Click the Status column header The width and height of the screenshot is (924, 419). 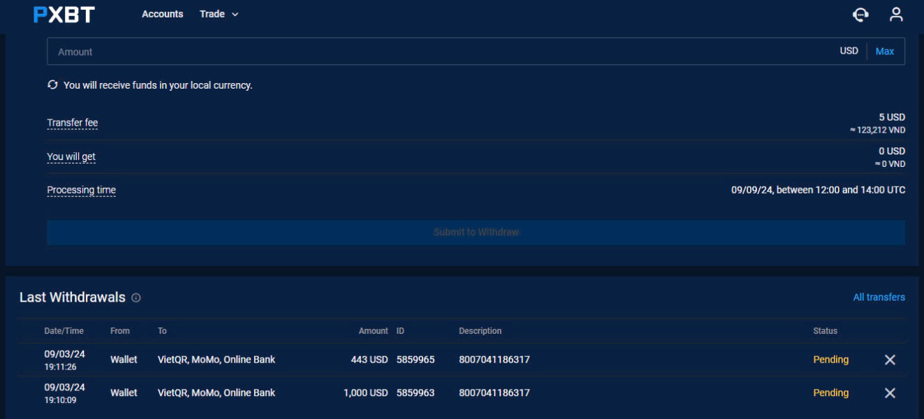click(x=825, y=331)
